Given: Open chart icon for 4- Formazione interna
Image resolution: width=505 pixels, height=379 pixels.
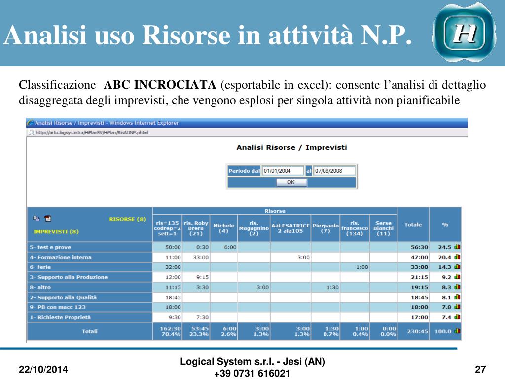Looking at the screenshot, I should (457, 257).
